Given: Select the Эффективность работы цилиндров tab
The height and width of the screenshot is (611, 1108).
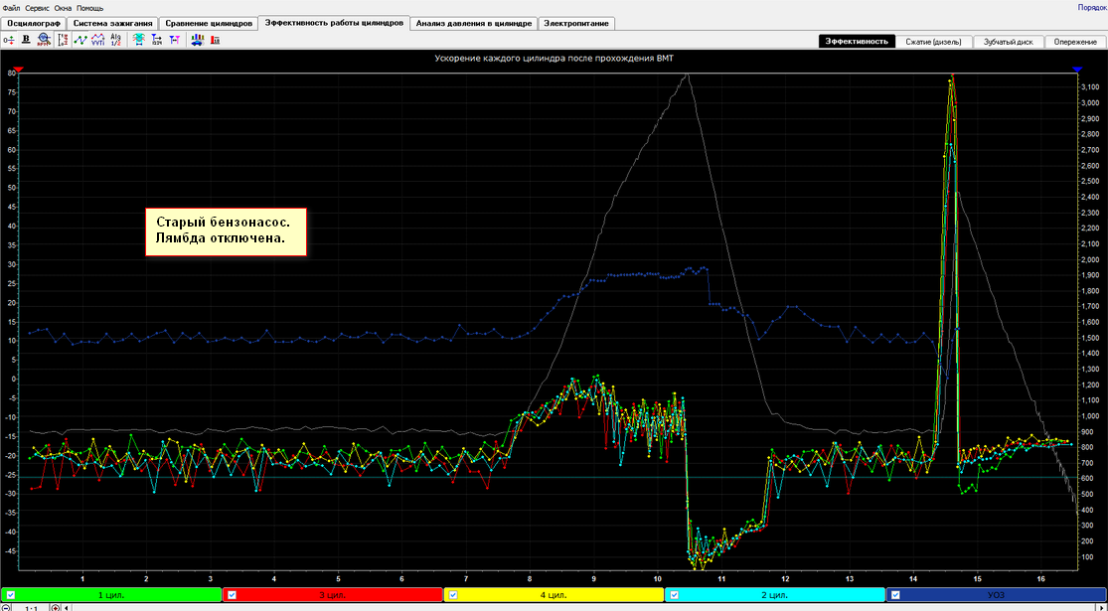Looking at the screenshot, I should coord(334,23).
